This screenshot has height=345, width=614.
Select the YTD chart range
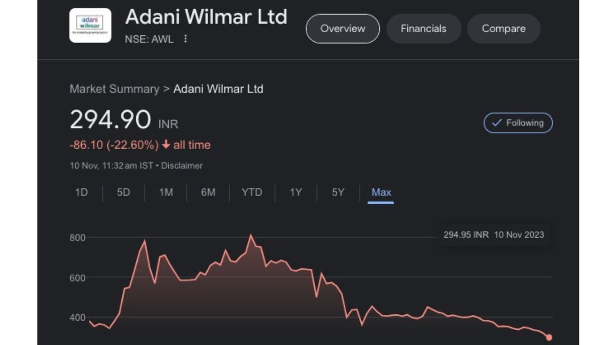pyautogui.click(x=252, y=193)
